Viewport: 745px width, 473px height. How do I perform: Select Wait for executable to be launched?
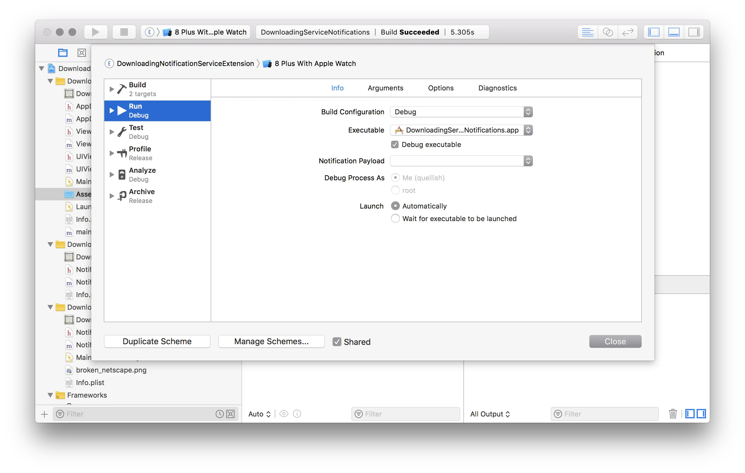coord(395,219)
